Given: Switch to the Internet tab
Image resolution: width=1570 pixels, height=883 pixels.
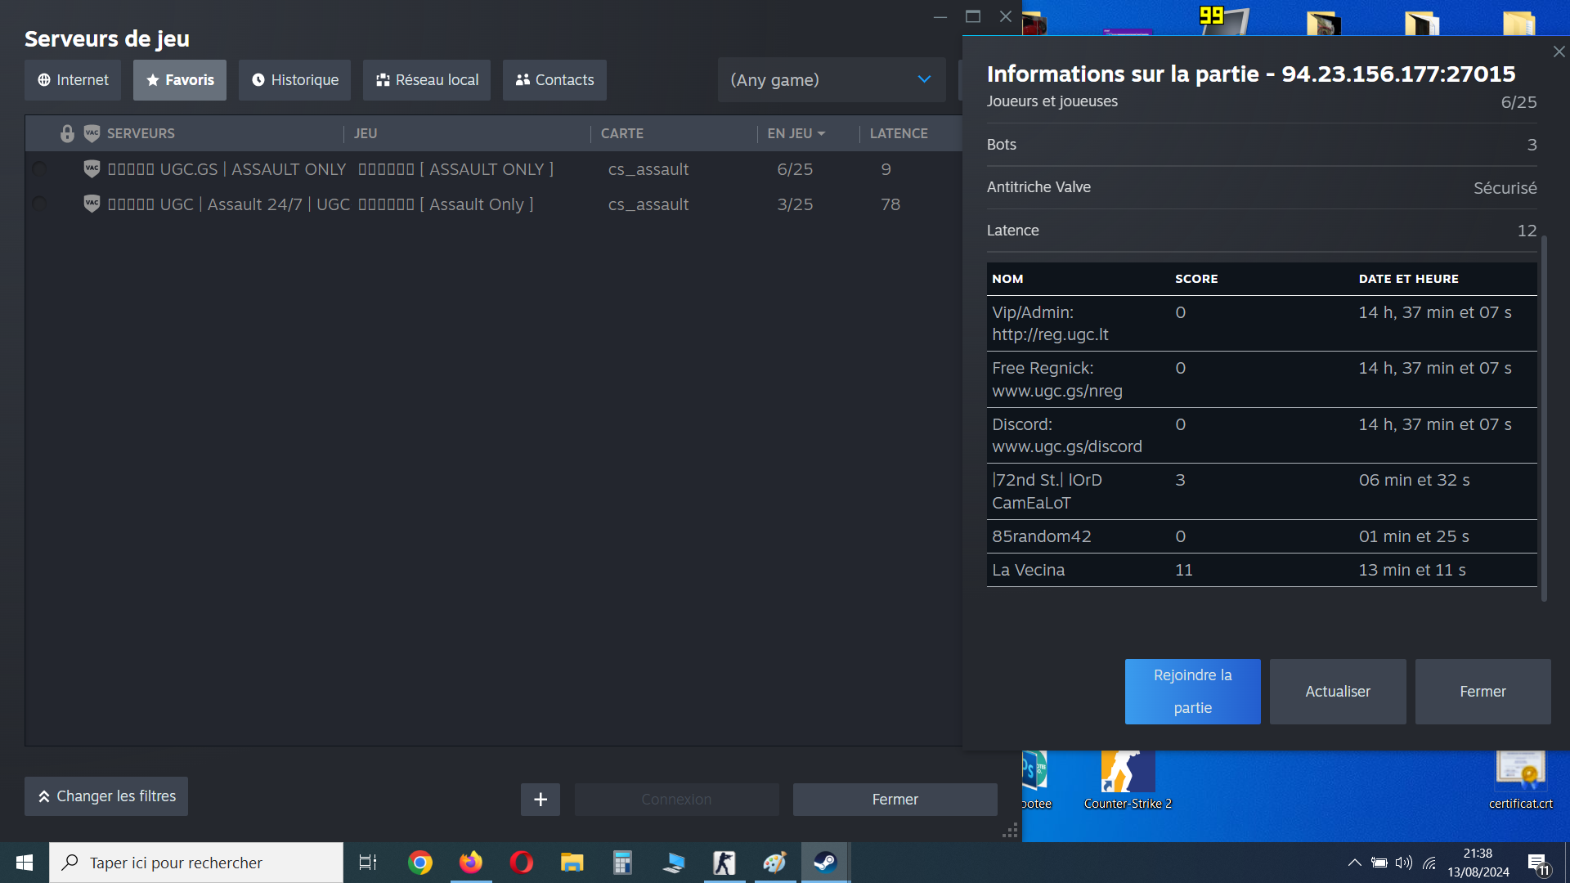Looking at the screenshot, I should [73, 80].
